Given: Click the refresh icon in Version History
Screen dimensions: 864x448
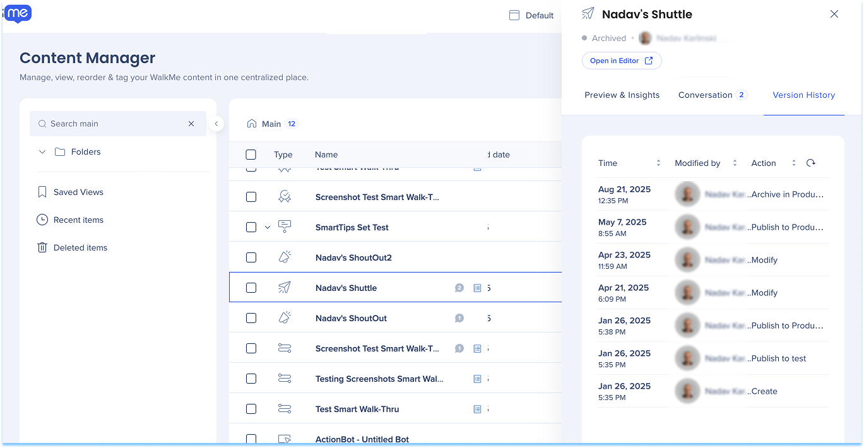Looking at the screenshot, I should click(811, 163).
